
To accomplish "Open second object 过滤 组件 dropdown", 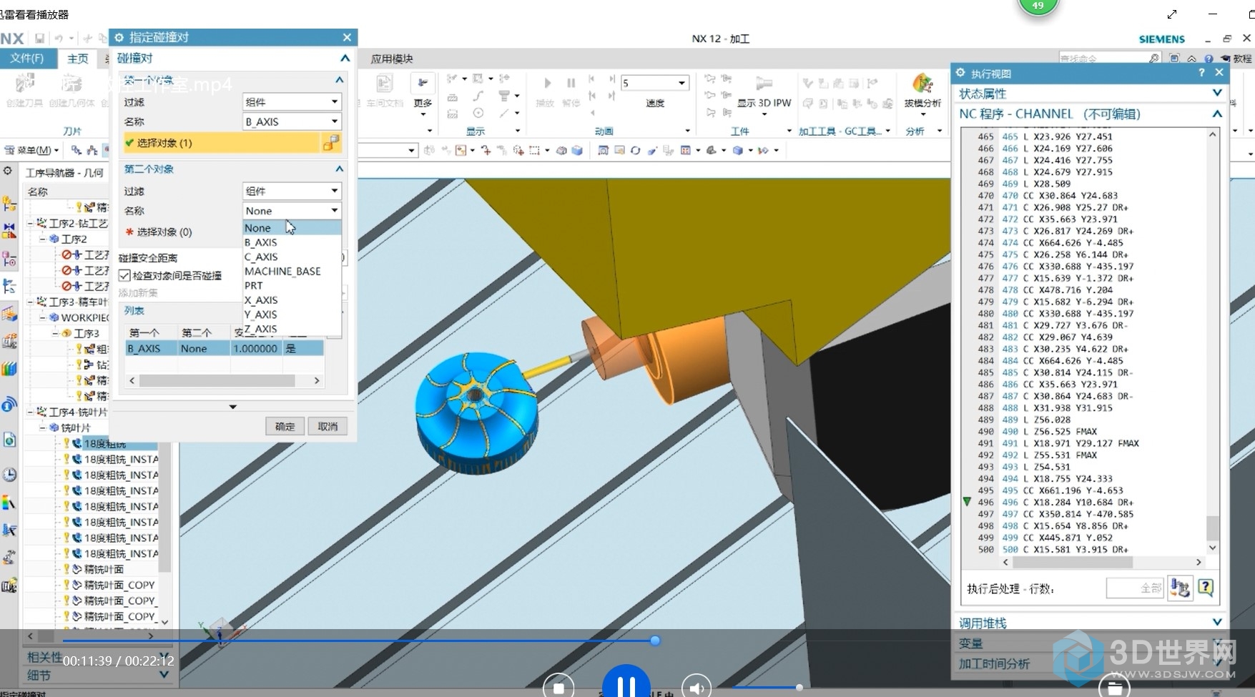I will (292, 191).
